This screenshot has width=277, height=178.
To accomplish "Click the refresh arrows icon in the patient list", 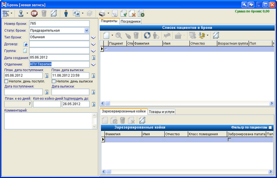I will [x=147, y=35].
